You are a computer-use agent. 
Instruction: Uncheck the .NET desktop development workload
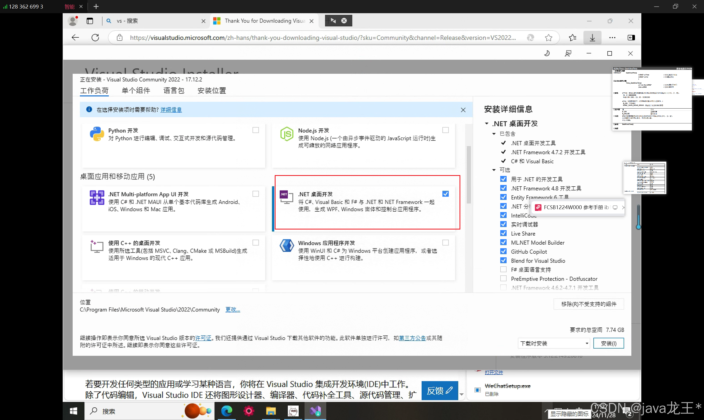445,194
